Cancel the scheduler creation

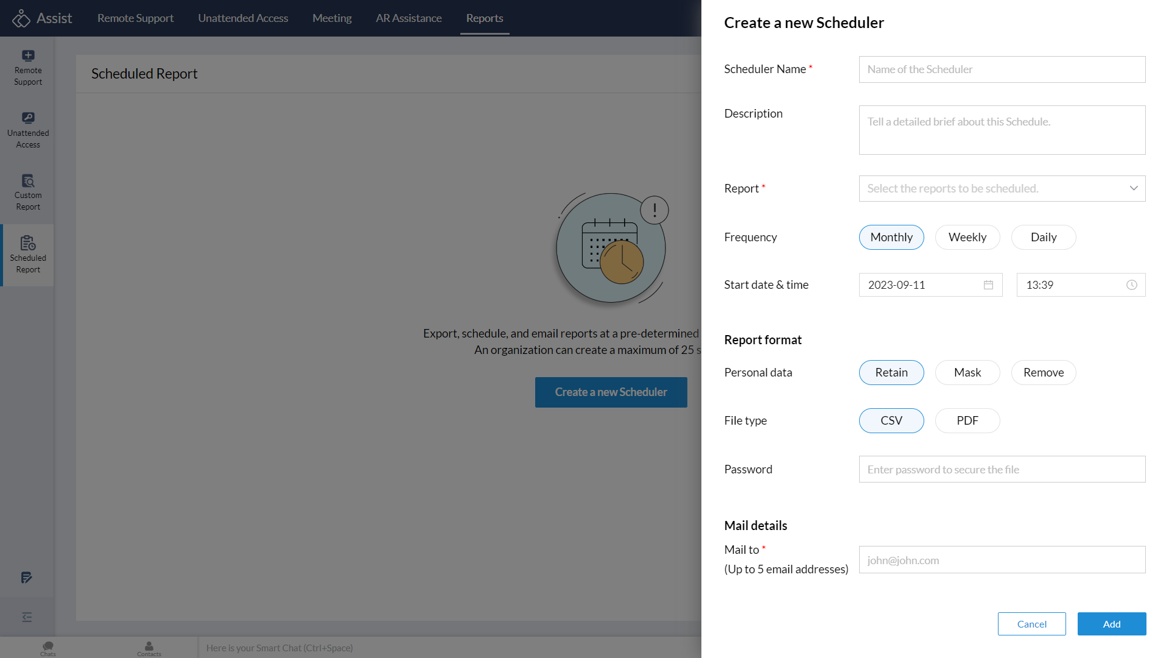click(x=1031, y=624)
